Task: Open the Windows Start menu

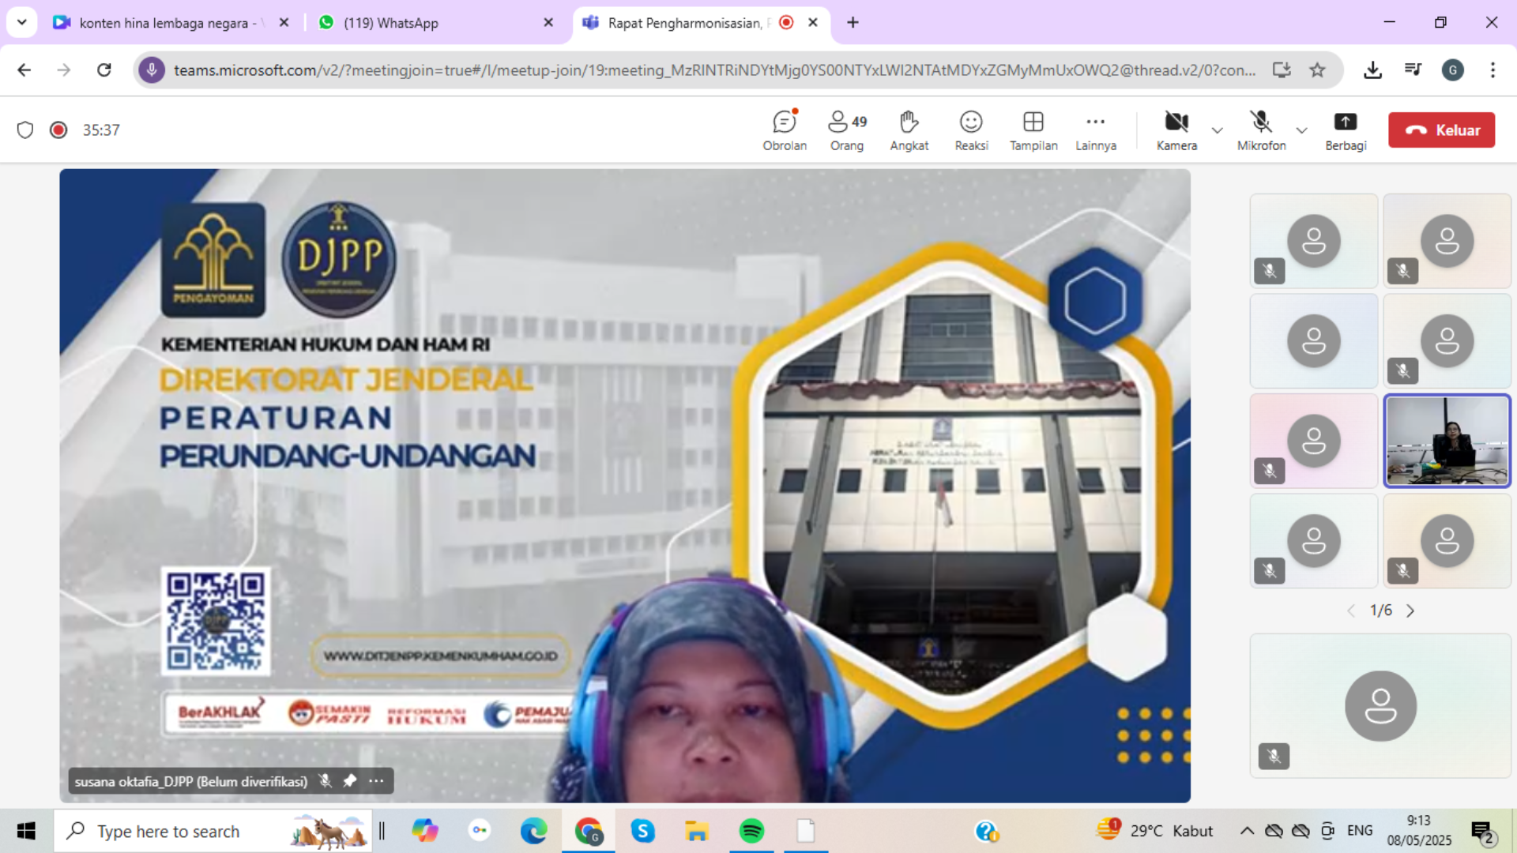Action: click(x=26, y=831)
